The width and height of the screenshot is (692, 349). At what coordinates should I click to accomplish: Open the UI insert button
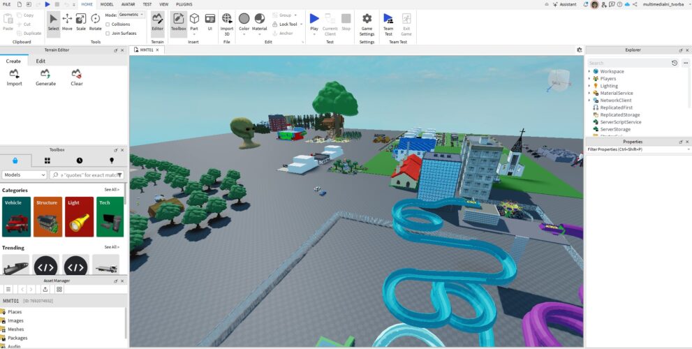point(210,22)
